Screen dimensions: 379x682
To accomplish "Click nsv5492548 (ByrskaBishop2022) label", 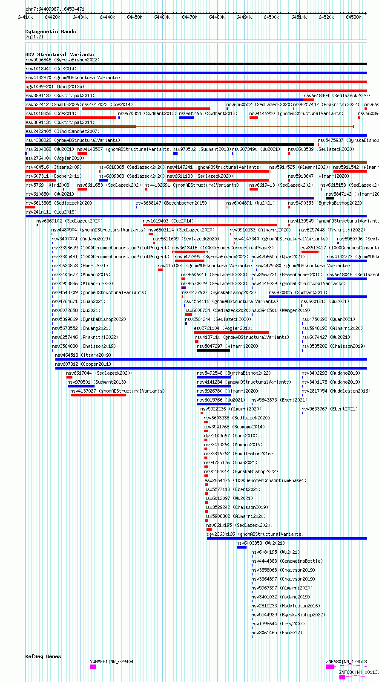I will pos(234,373).
